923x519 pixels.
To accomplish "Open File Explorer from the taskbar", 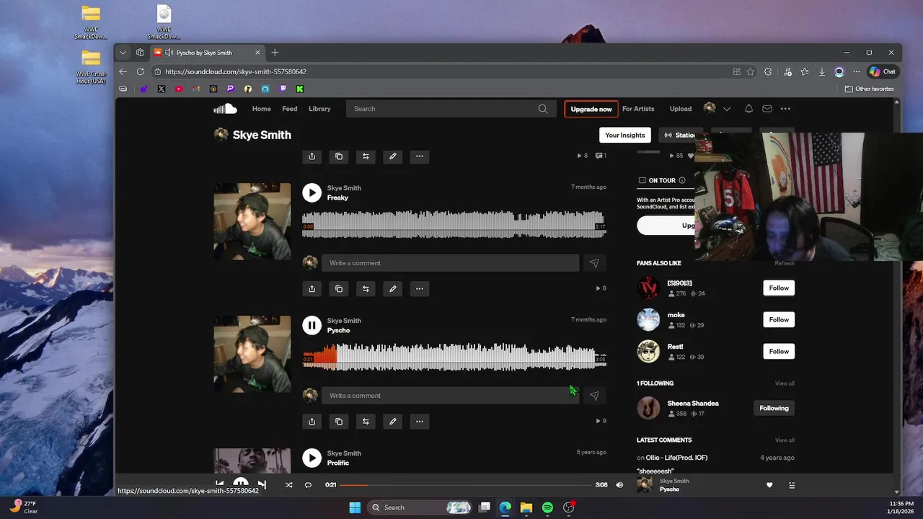I will click(x=526, y=507).
